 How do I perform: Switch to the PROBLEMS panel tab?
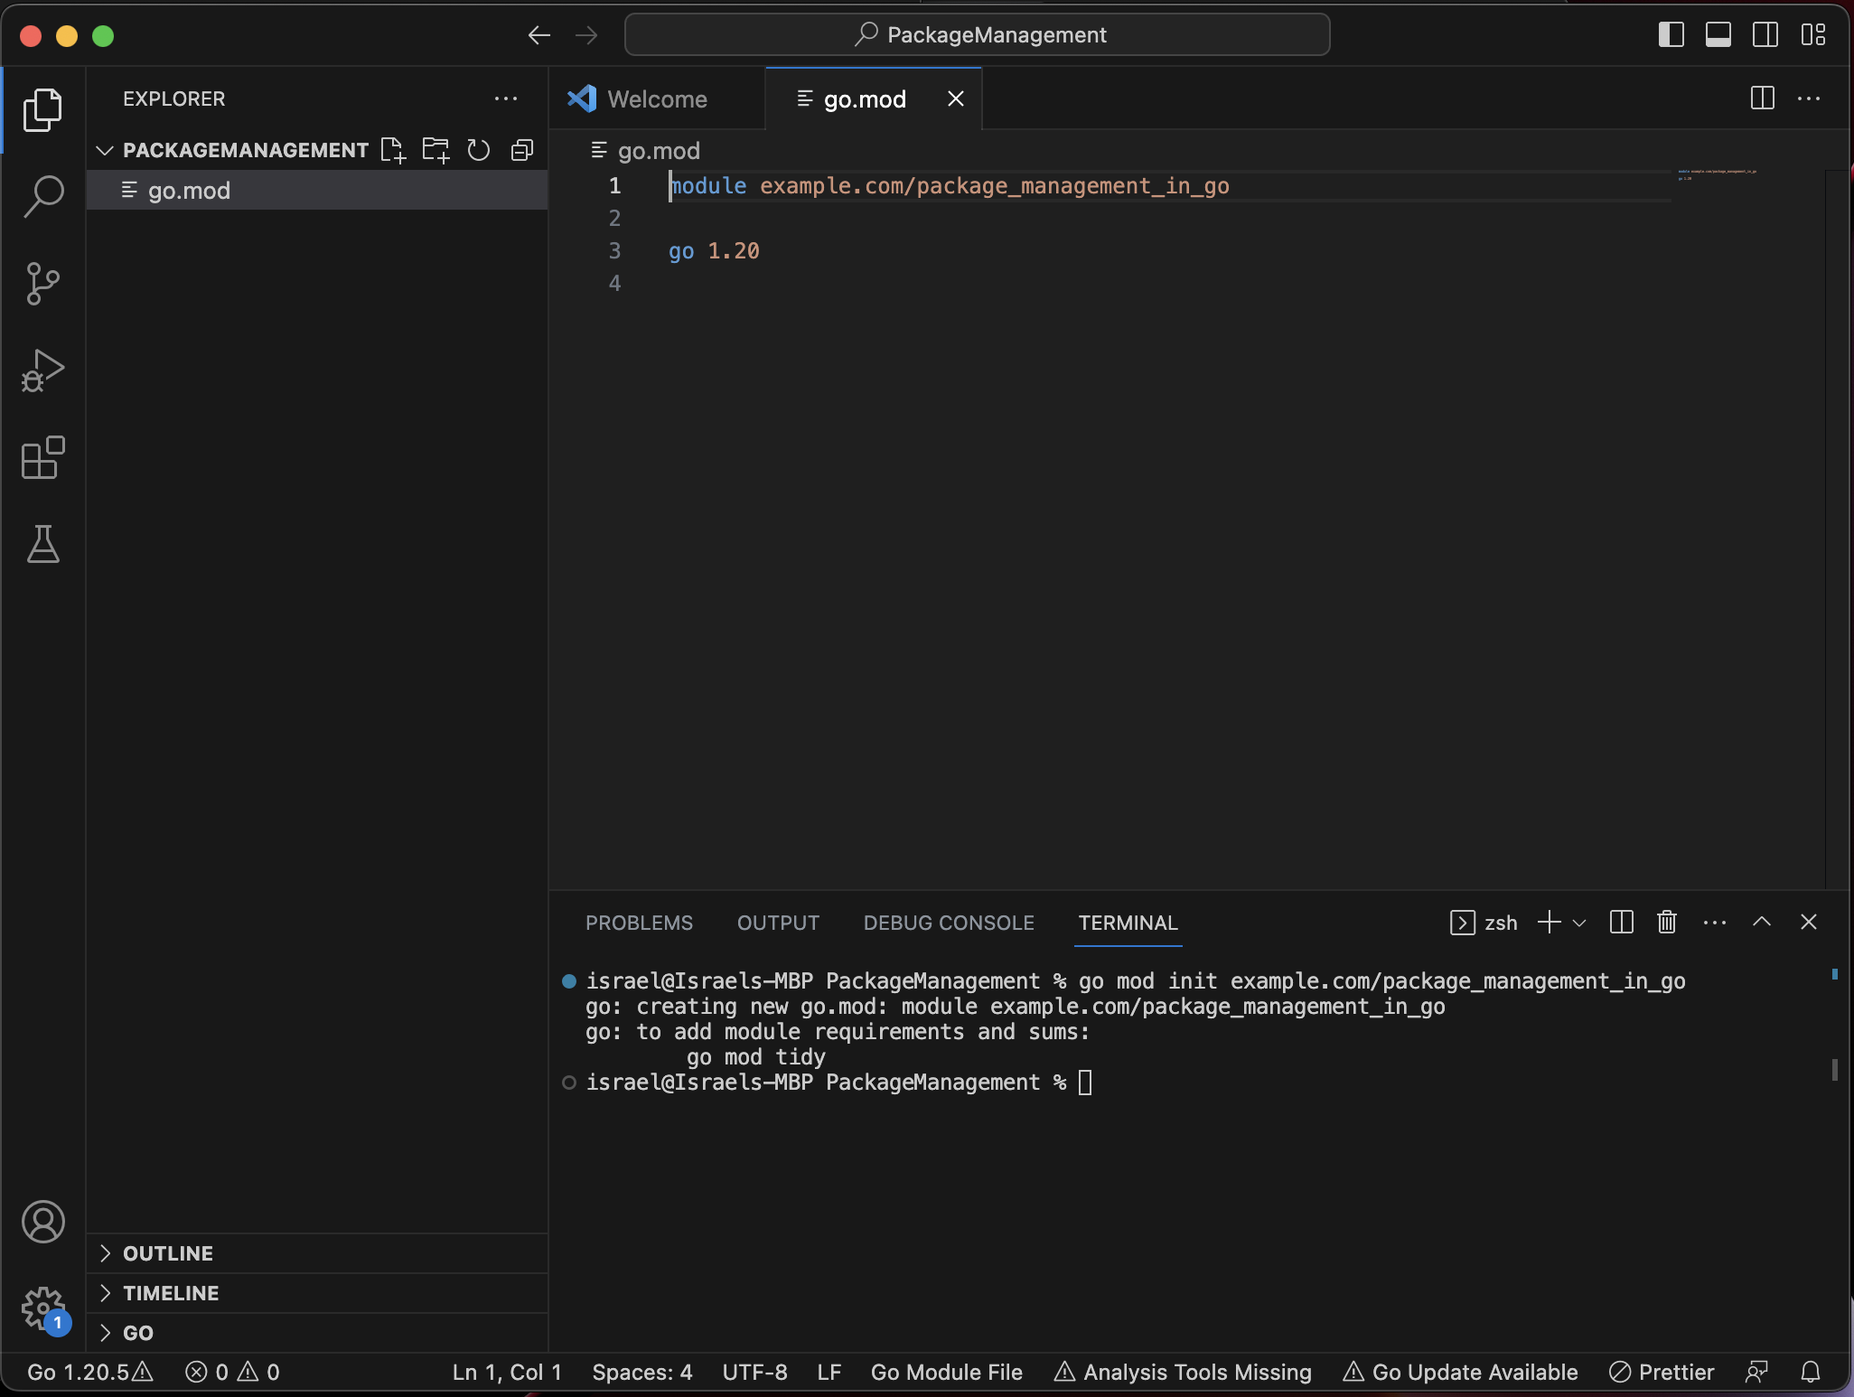[x=639, y=923]
